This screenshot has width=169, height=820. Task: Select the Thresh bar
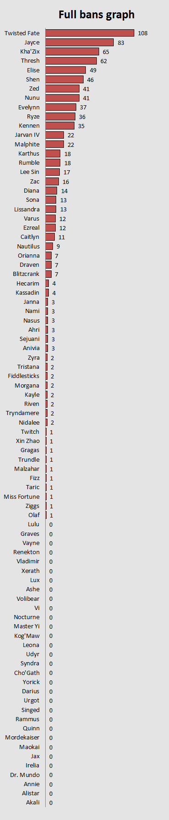coord(71,61)
